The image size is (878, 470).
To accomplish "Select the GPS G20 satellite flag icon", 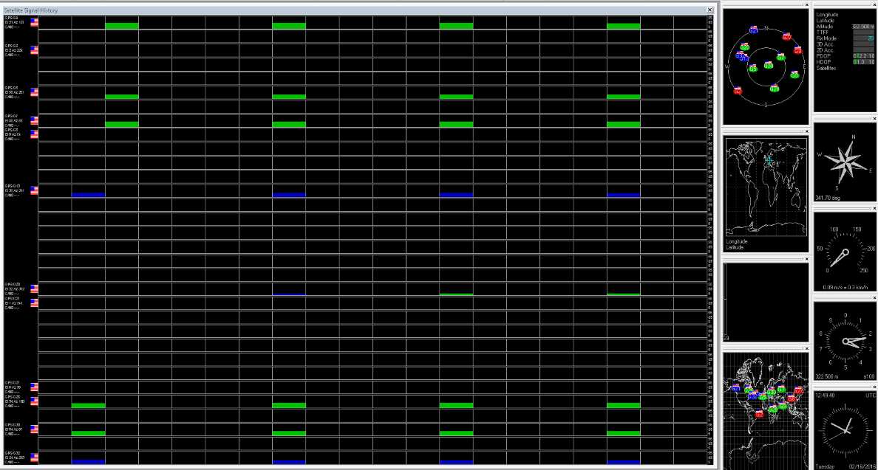I will [34, 288].
